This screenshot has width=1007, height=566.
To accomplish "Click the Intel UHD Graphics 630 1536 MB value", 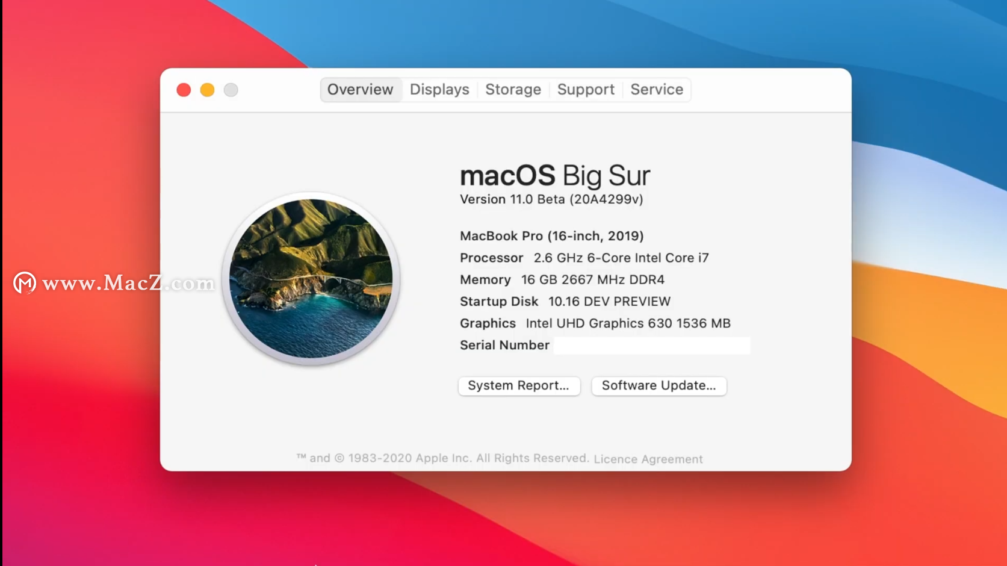I will coord(628,323).
